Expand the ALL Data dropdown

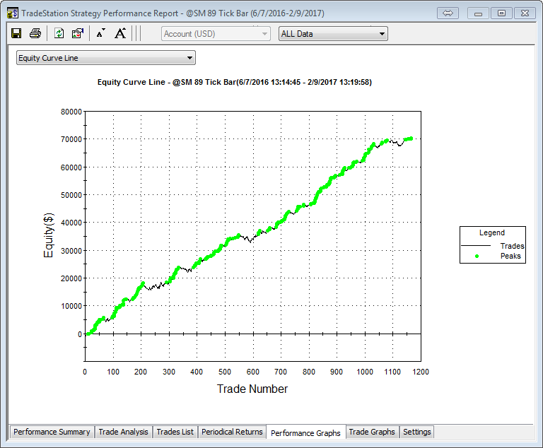click(333, 33)
